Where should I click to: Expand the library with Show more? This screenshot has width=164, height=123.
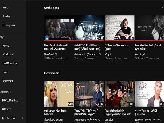coord(8,81)
